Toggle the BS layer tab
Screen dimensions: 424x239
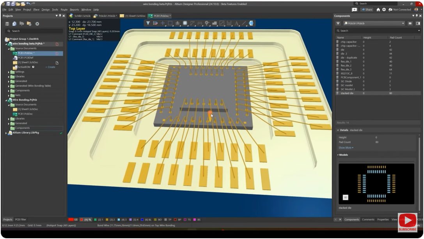[x=197, y=220]
